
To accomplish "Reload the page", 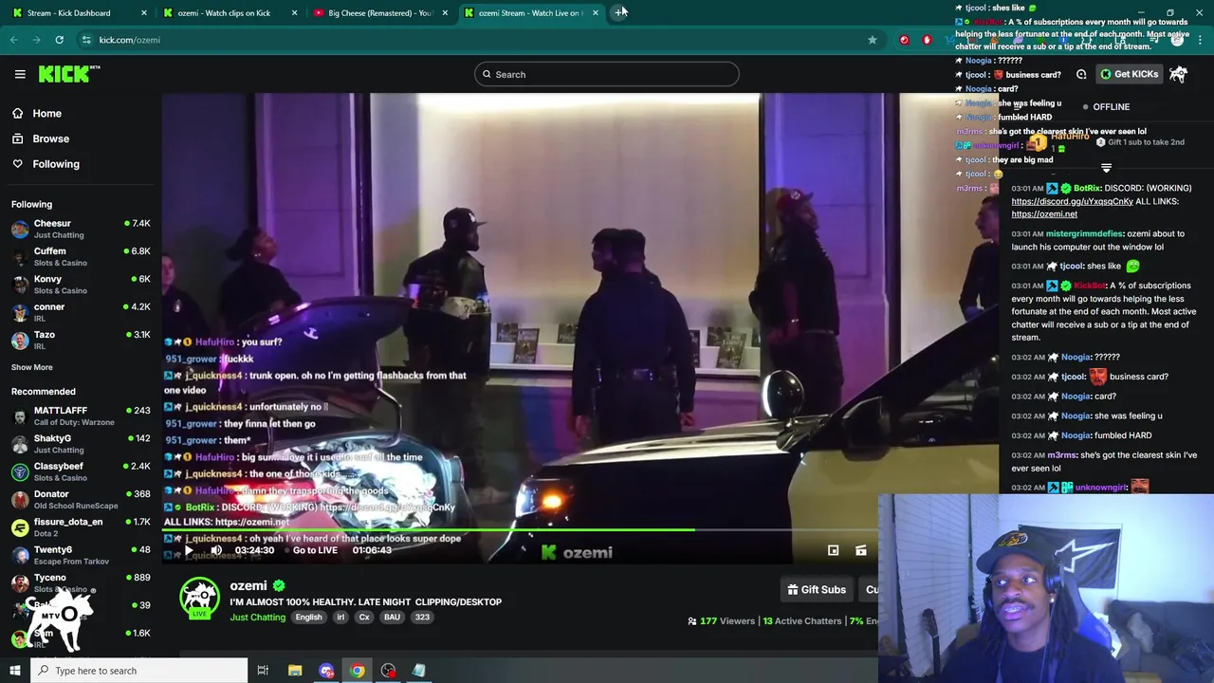I will [x=59, y=40].
